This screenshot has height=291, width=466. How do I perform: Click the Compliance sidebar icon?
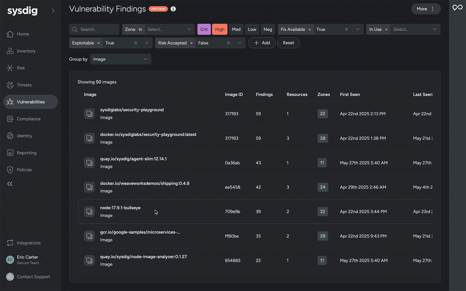[10, 119]
